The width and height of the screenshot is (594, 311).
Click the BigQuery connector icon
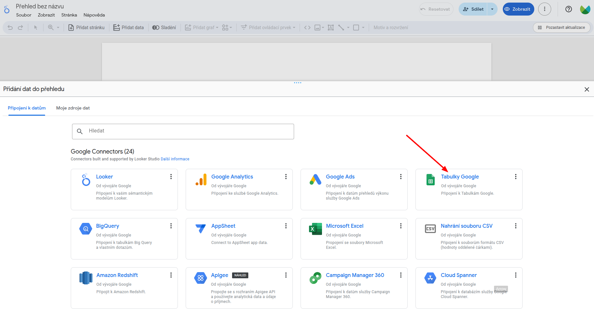click(x=86, y=229)
